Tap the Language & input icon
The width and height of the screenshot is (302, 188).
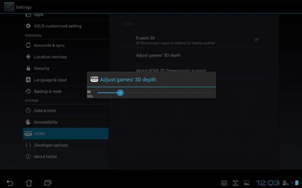(28, 80)
